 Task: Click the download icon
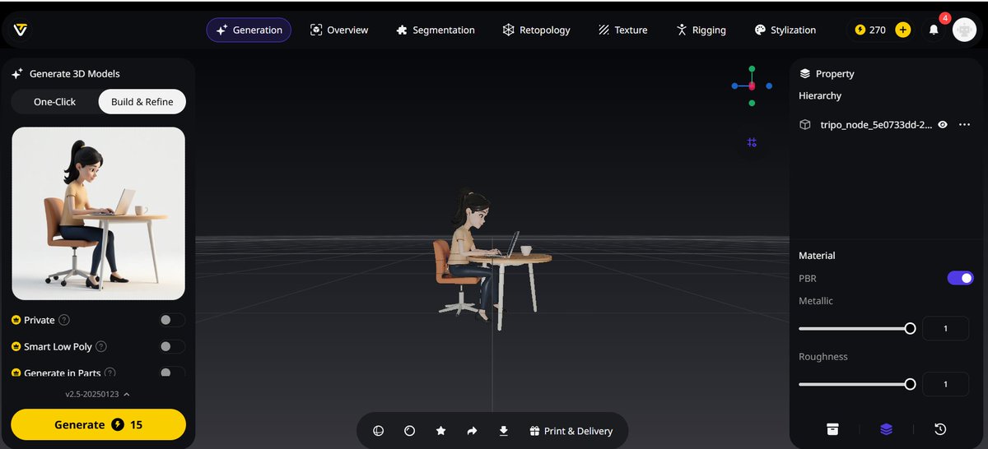(503, 431)
